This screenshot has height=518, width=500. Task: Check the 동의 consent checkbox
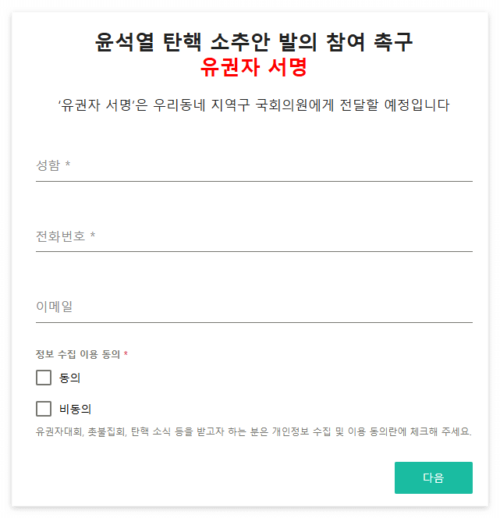44,378
